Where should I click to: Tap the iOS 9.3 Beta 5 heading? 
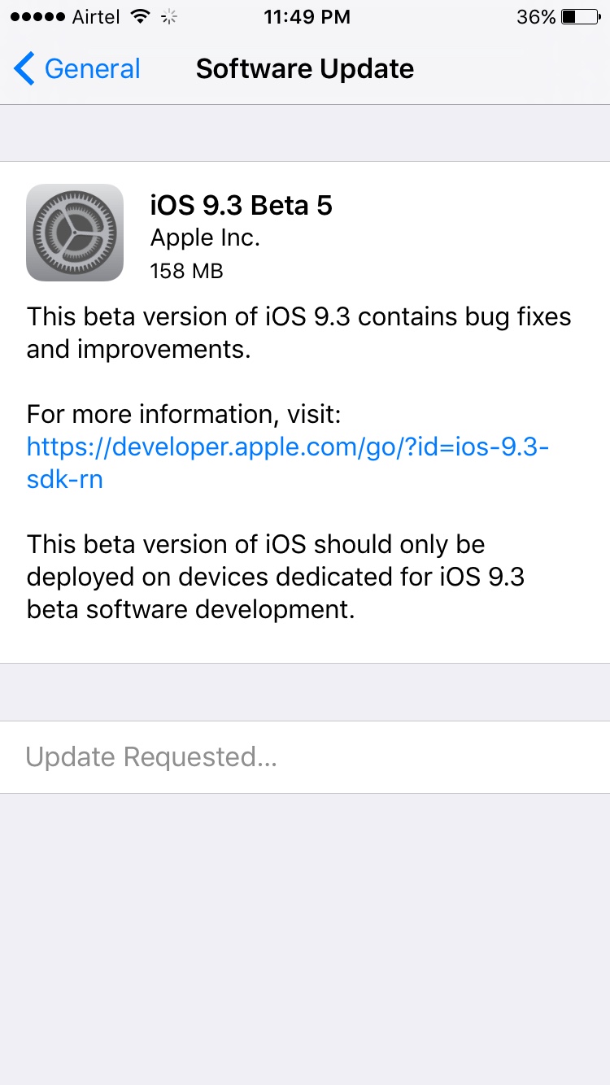(242, 206)
